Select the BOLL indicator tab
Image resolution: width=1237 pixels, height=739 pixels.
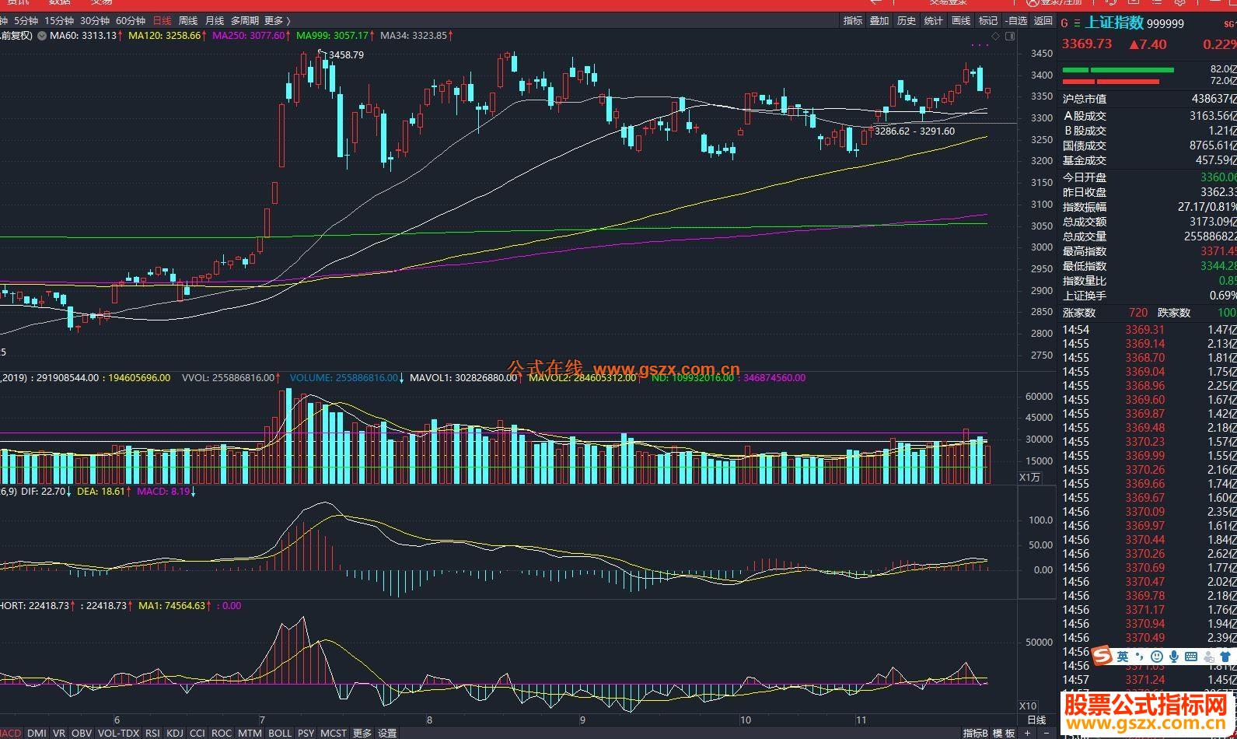[280, 733]
